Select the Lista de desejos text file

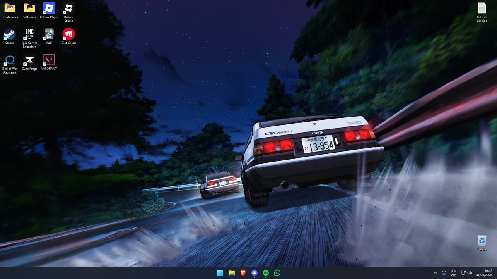click(482, 12)
